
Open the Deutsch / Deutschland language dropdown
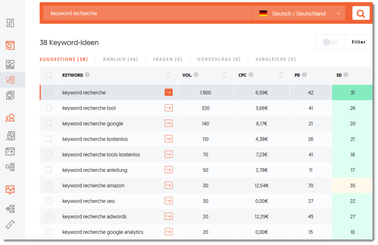coord(299,14)
